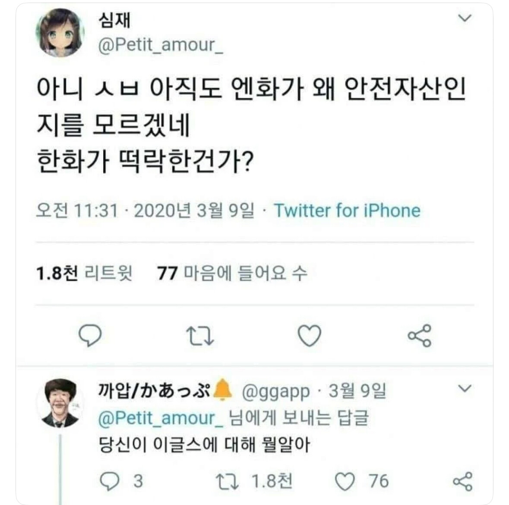Click the reply icon under main tweet
509x505 pixels.
click(x=90, y=336)
